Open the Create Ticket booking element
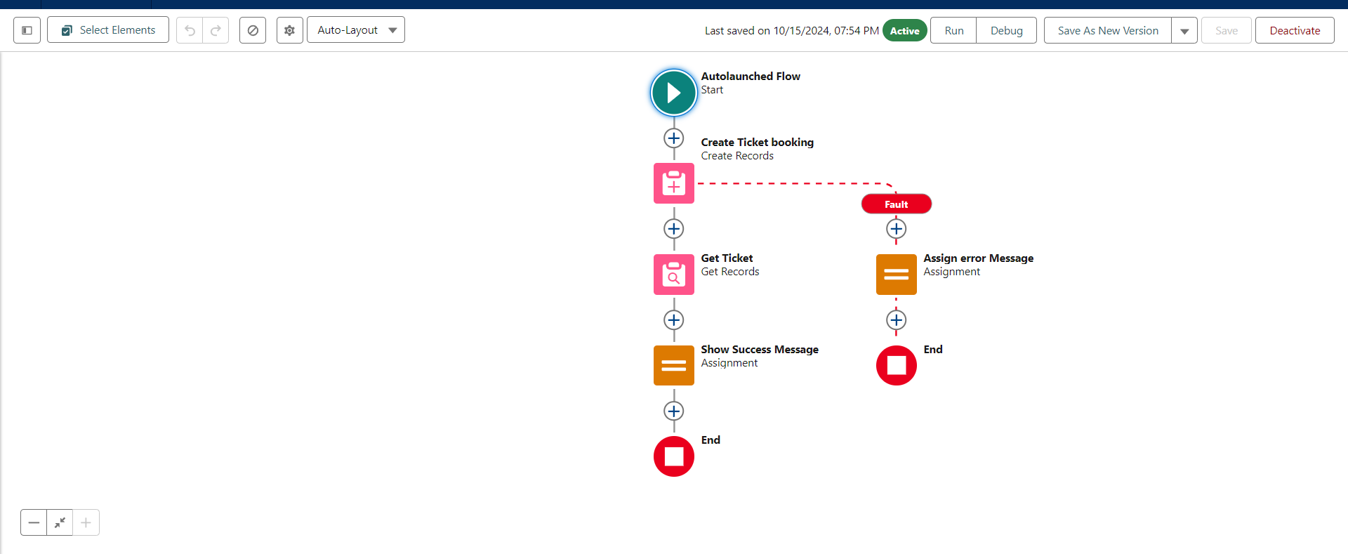The image size is (1348, 554). click(674, 183)
